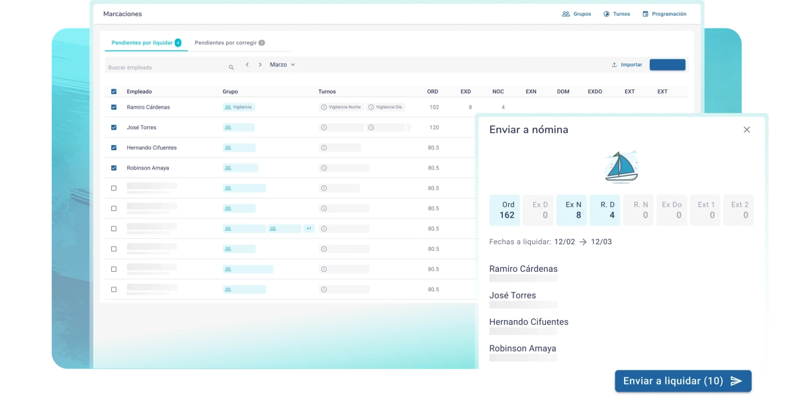Click the Ext 2 summary tile
Viewport: 794px width, 397px height.
point(739,210)
